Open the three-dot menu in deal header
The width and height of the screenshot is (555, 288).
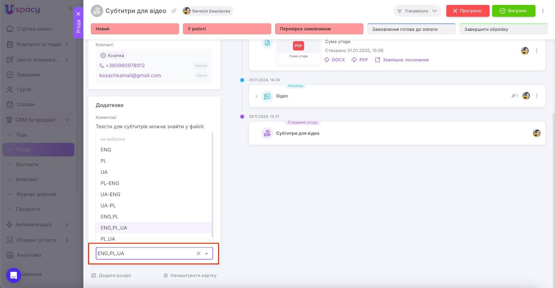pyautogui.click(x=543, y=11)
